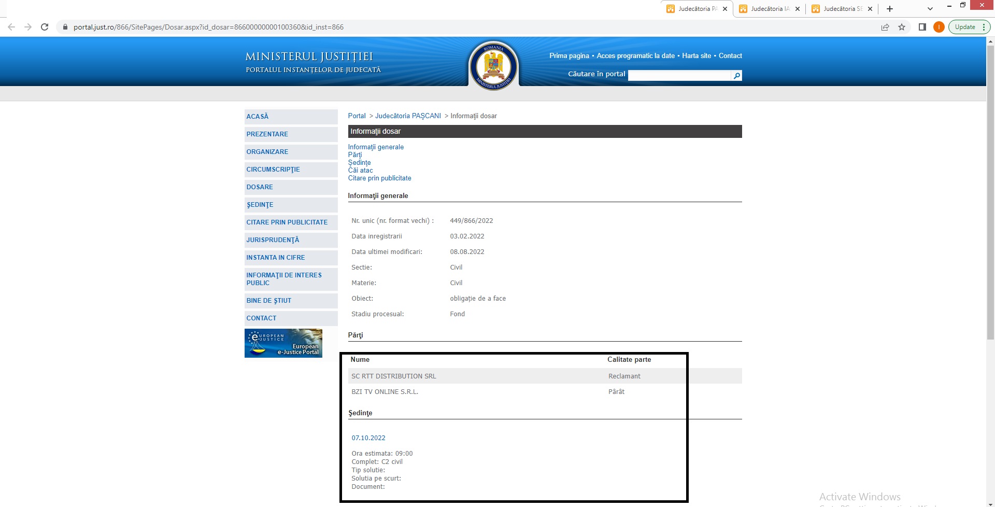Click the Judecătoria PAȘCANI breadcrumb link

[408, 116]
